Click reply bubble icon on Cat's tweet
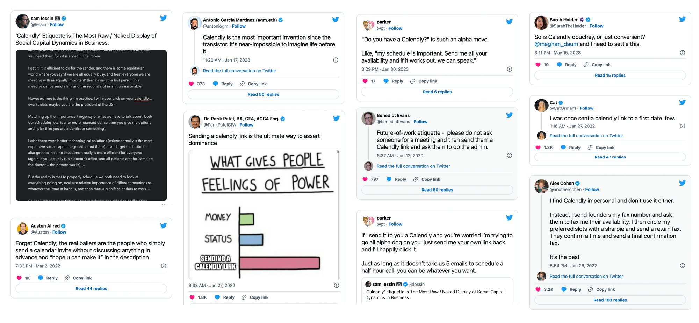The width and height of the screenshot is (699, 323). pos(563,148)
